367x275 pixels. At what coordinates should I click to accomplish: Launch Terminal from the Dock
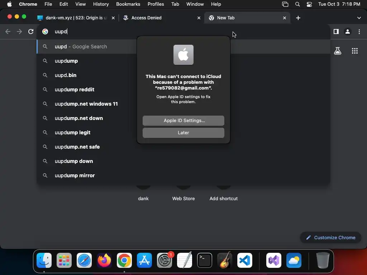click(205, 260)
